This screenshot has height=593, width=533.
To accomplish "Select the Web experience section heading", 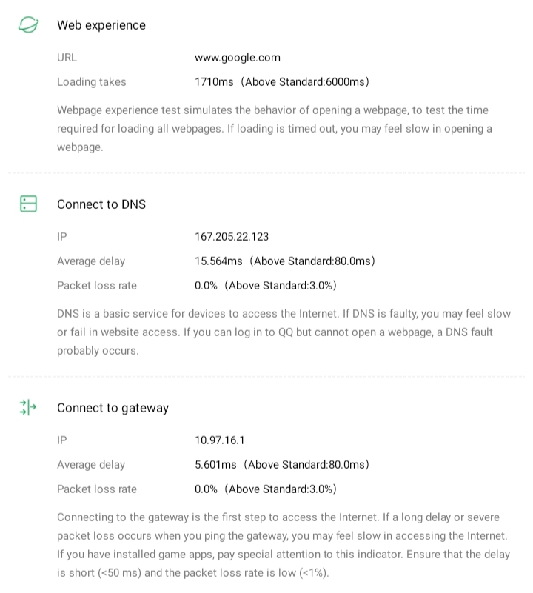I will 101,25.
